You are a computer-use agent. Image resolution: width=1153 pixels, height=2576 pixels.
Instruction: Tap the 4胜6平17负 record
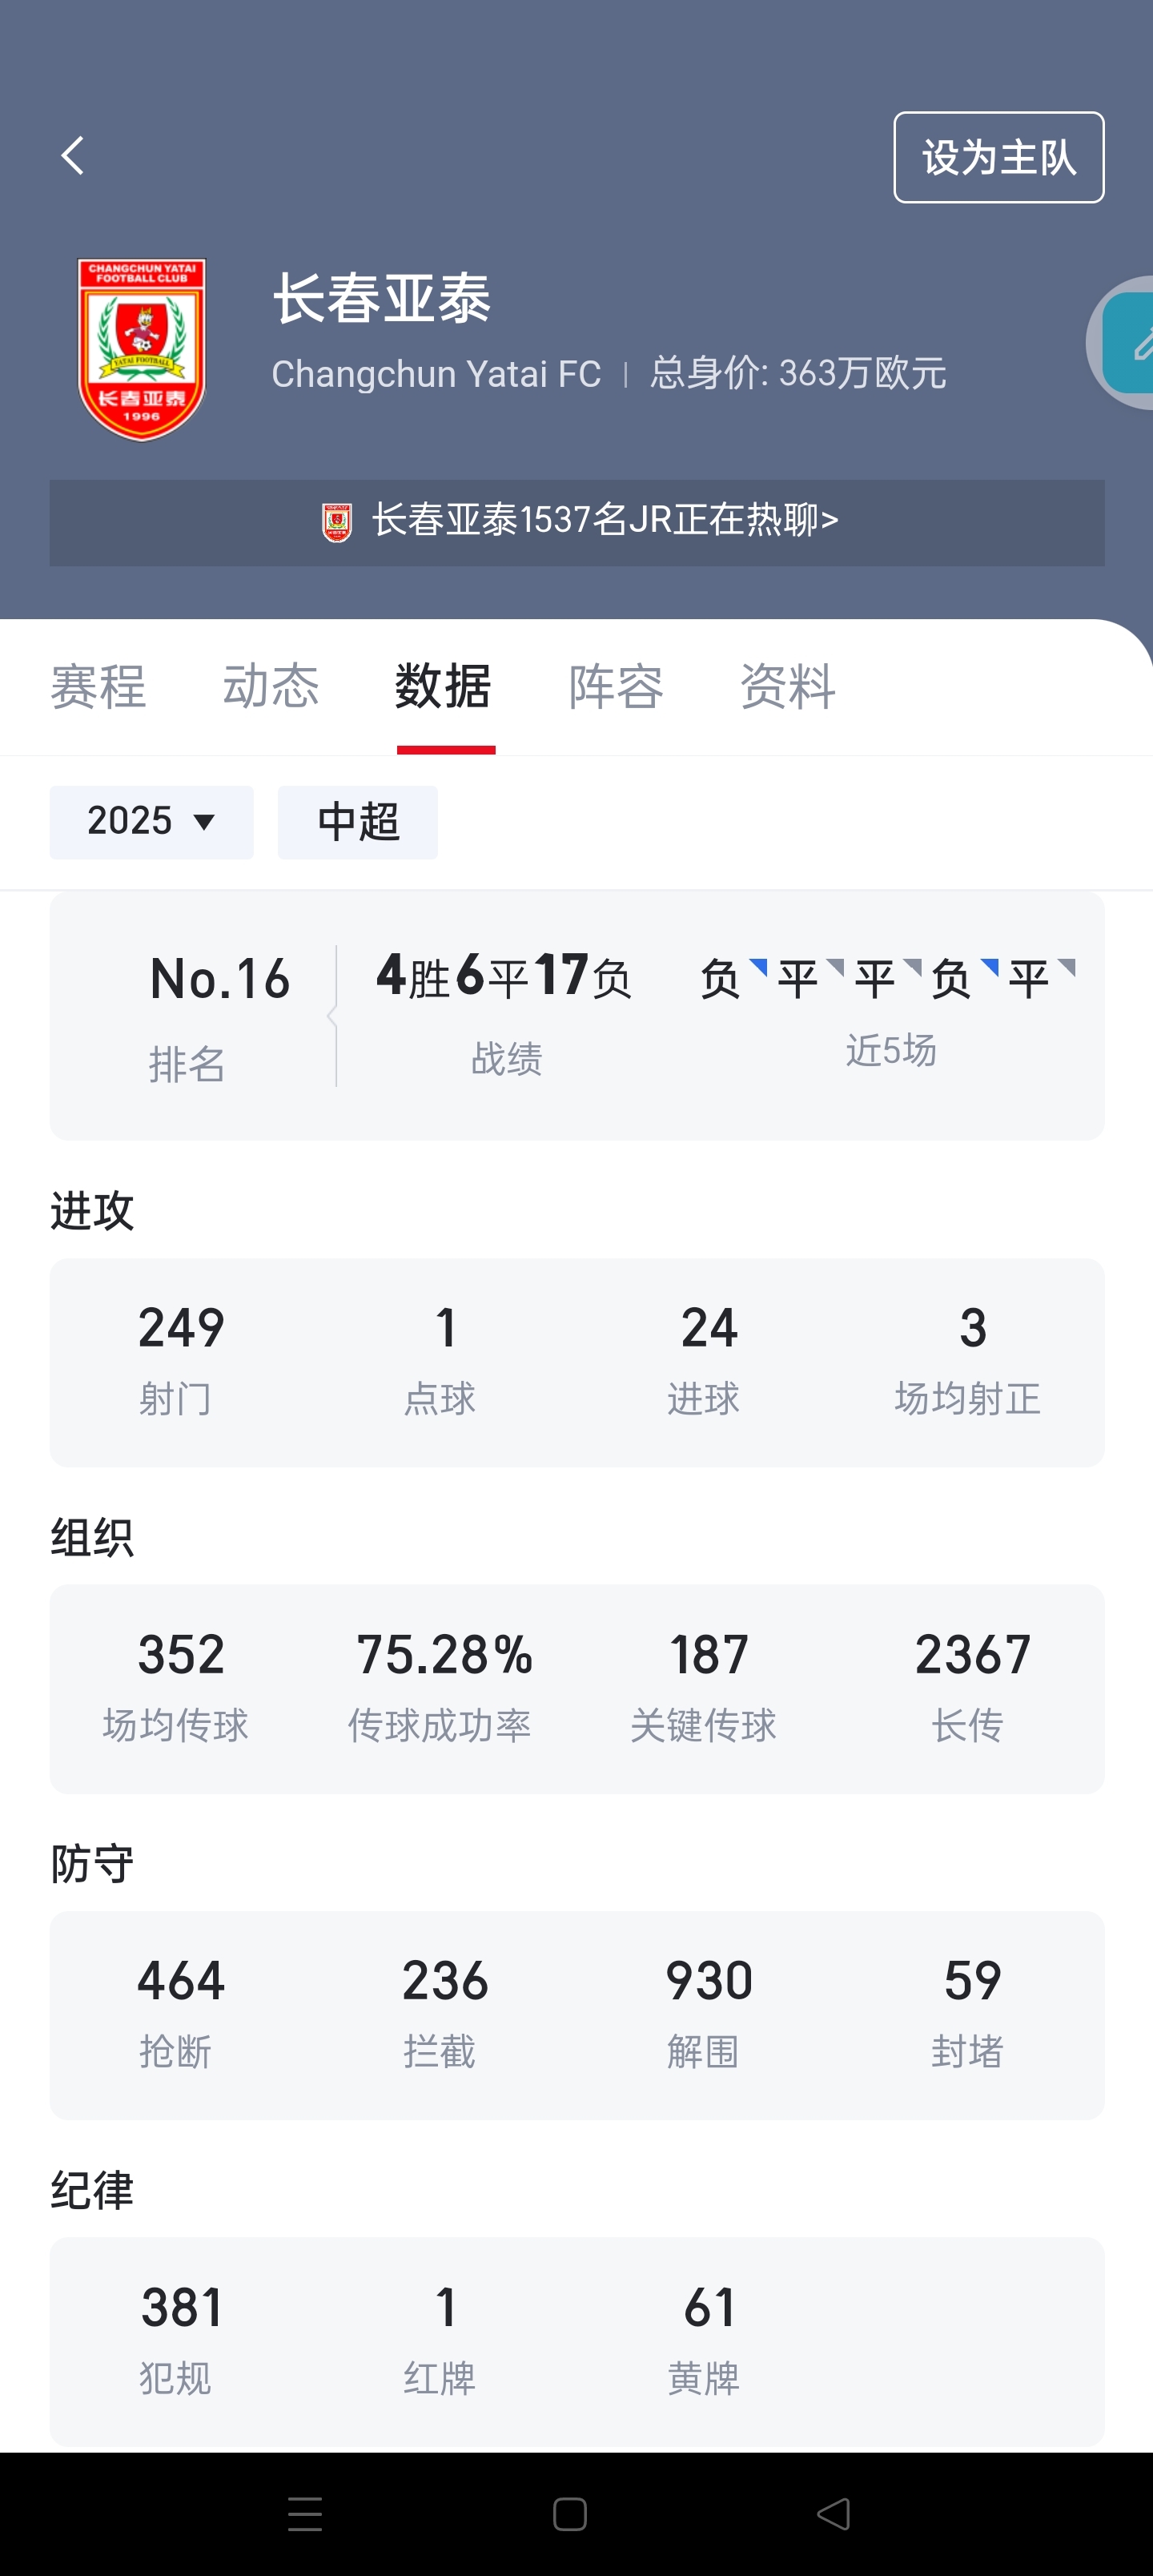(x=504, y=977)
